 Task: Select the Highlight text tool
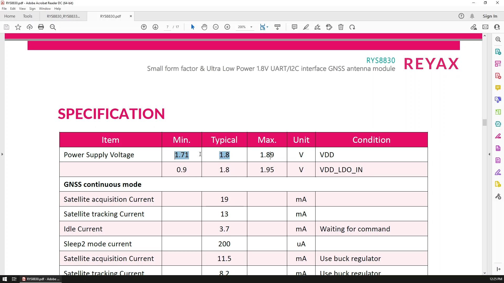click(306, 27)
